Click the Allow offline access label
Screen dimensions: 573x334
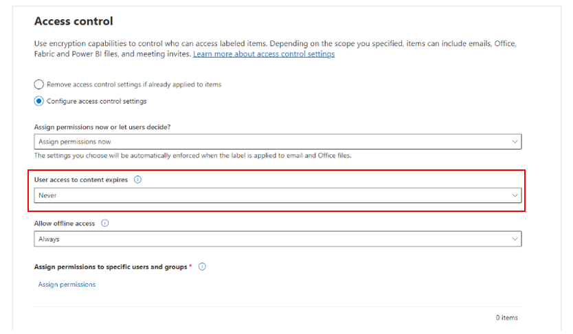[x=66, y=224]
